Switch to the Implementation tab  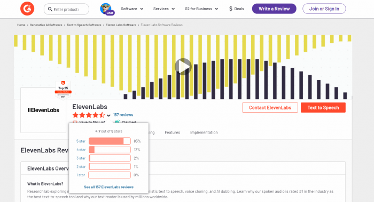click(204, 133)
